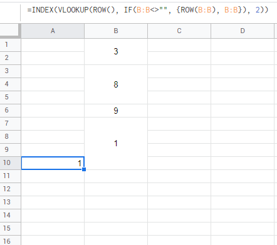Select column B header
Screen dimensions: 277x245
tap(116, 31)
